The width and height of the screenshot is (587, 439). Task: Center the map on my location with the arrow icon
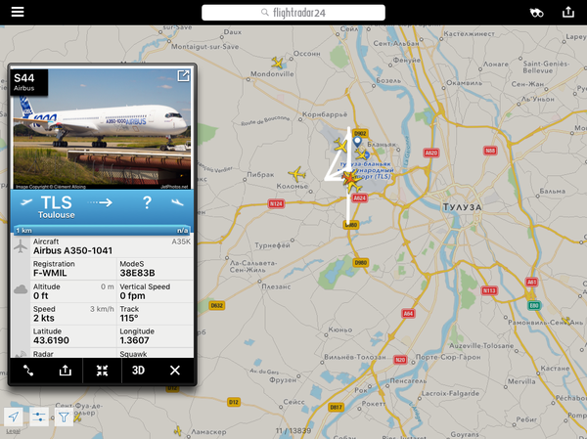(14, 417)
